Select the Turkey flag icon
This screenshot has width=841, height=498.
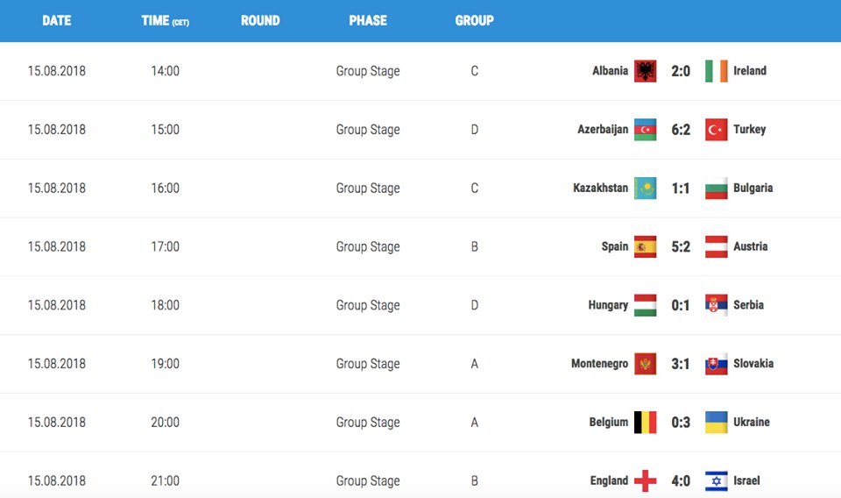[x=716, y=130]
